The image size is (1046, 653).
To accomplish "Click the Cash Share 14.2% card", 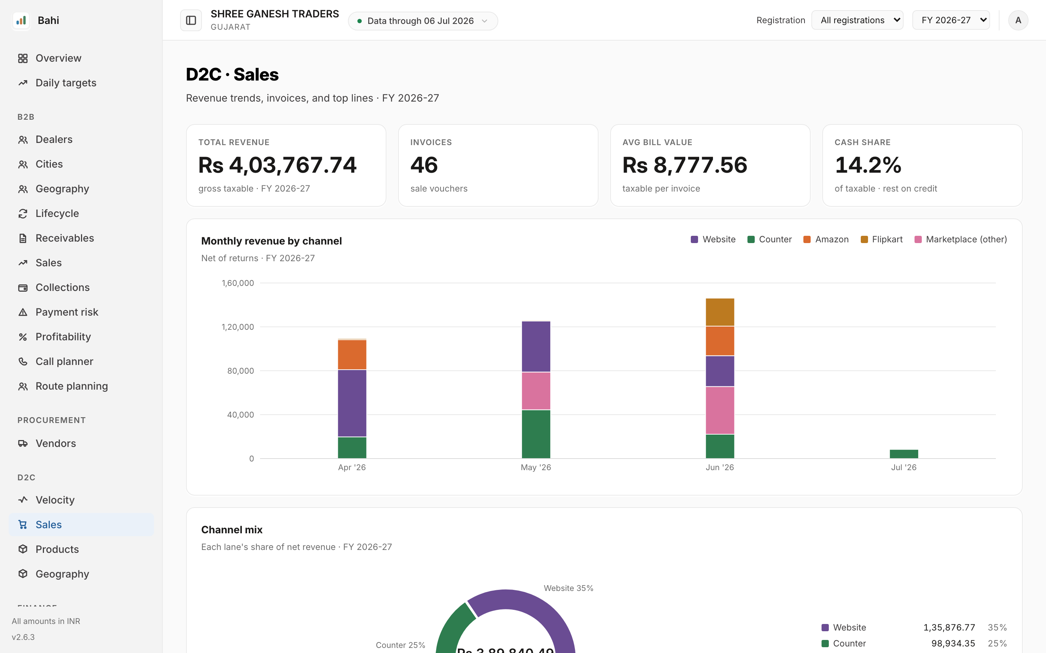I will pyautogui.click(x=923, y=165).
